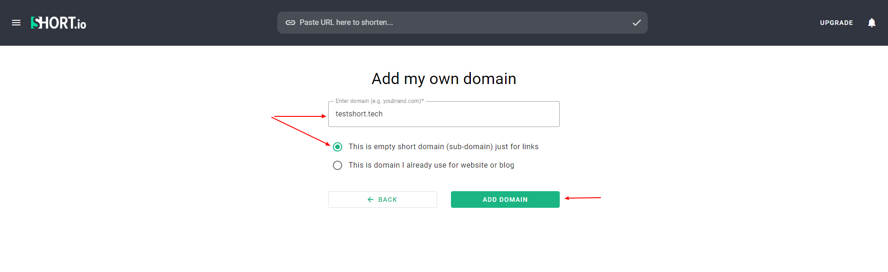Click the ADD DOMAIN button
Viewport: 888px width, 272px height.
(505, 199)
